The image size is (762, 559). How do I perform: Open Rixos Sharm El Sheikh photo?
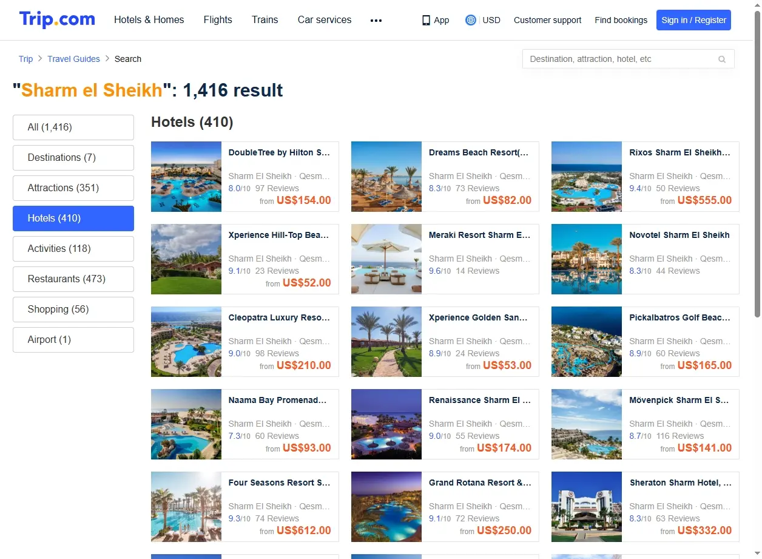click(x=587, y=177)
